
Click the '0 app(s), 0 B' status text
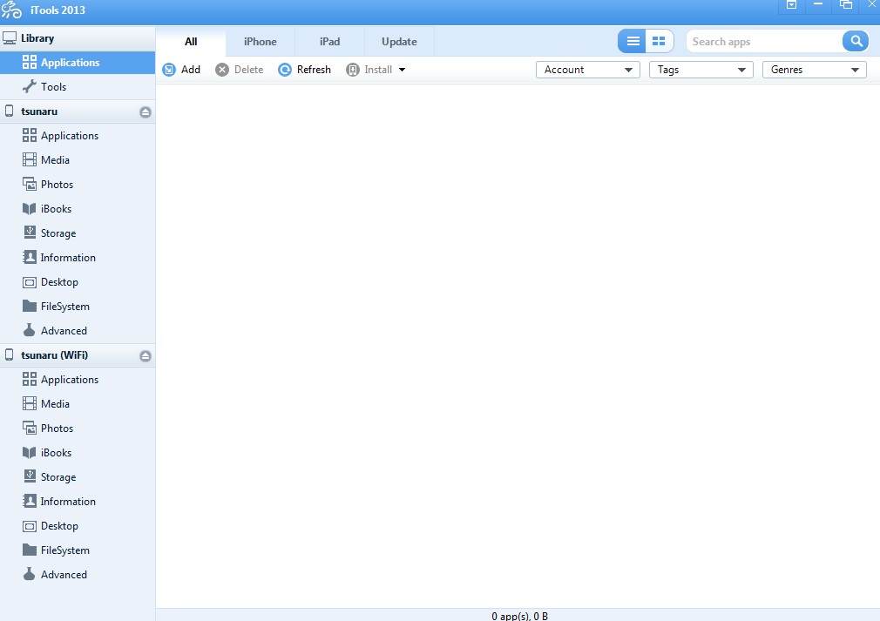point(519,616)
